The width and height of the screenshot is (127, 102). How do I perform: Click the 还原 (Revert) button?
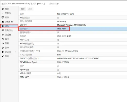(30, 9)
